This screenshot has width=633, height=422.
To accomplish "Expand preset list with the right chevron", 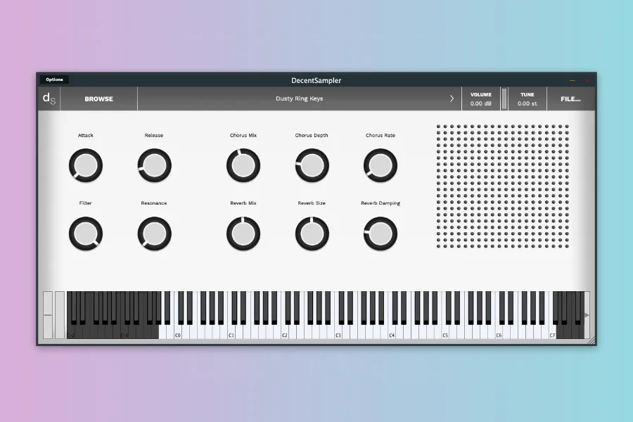I will (x=452, y=99).
